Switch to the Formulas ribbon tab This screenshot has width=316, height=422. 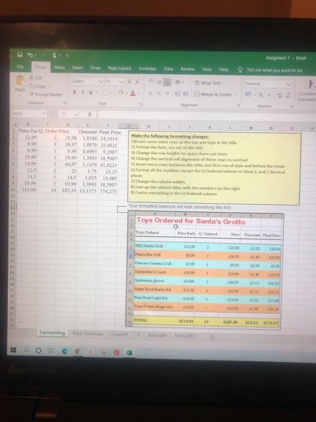pyautogui.click(x=147, y=69)
